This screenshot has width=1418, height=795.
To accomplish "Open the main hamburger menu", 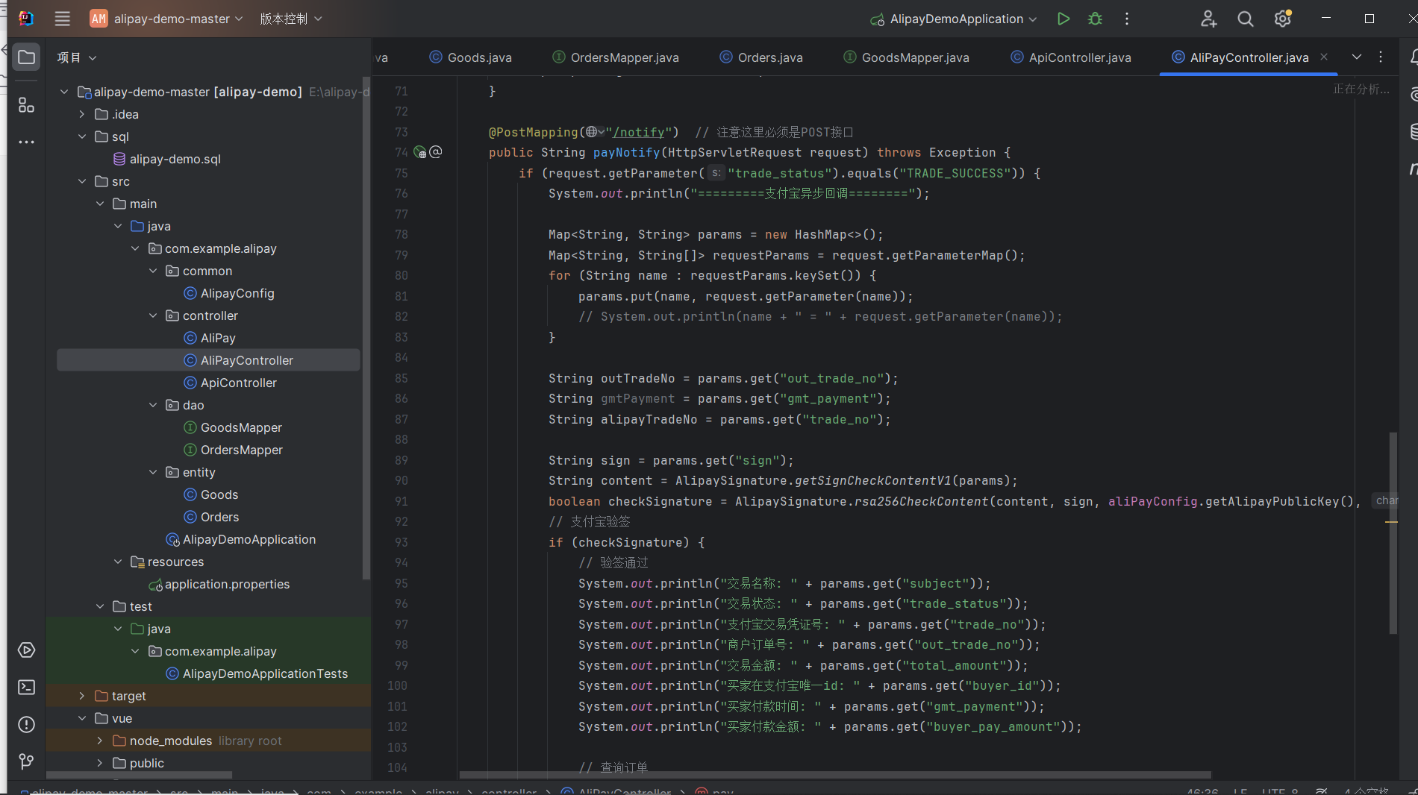I will click(63, 19).
